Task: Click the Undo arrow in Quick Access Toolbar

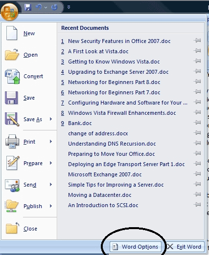Action: point(39,7)
